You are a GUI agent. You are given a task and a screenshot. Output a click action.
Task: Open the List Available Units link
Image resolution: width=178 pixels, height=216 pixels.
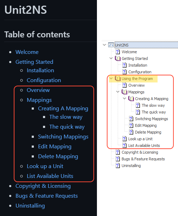click(x=50, y=176)
